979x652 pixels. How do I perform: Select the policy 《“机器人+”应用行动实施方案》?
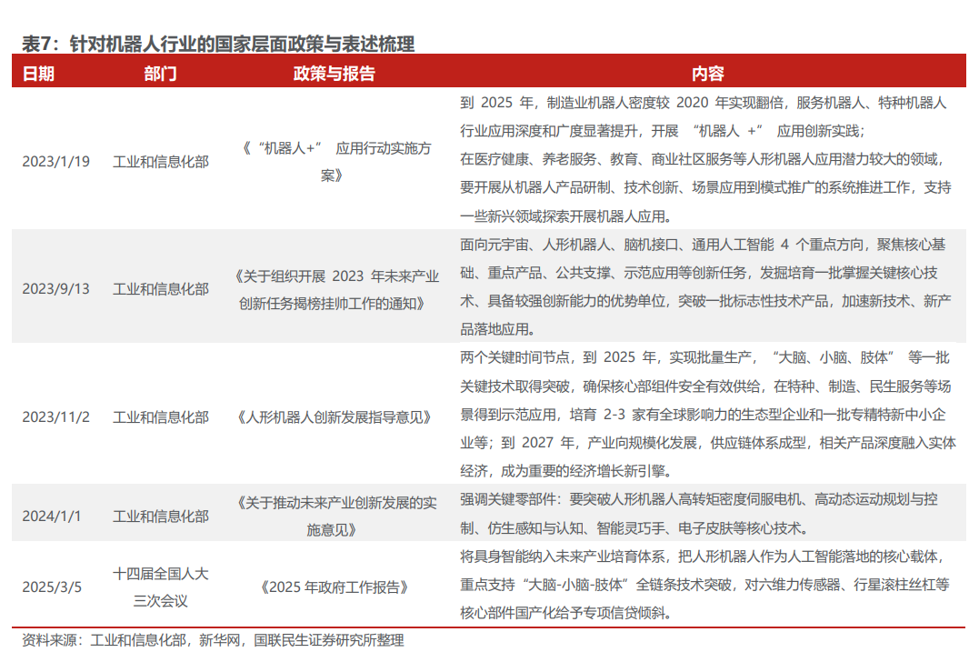(x=336, y=162)
